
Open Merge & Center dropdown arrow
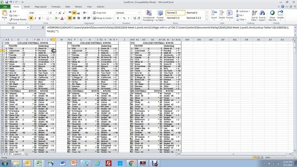point(113,18)
